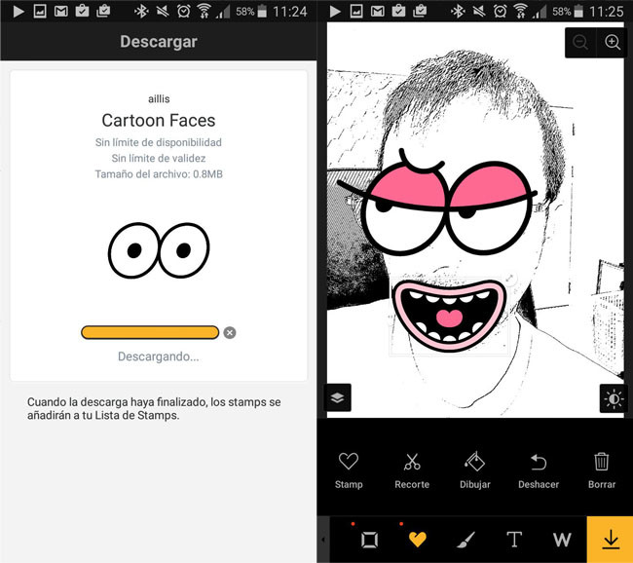Open the W tool in bottom bar
The width and height of the screenshot is (633, 563).
(x=562, y=540)
